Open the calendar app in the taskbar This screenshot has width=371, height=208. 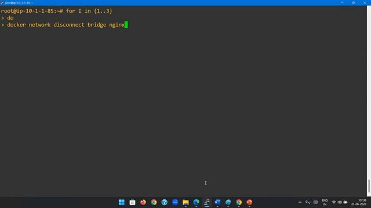point(133,202)
